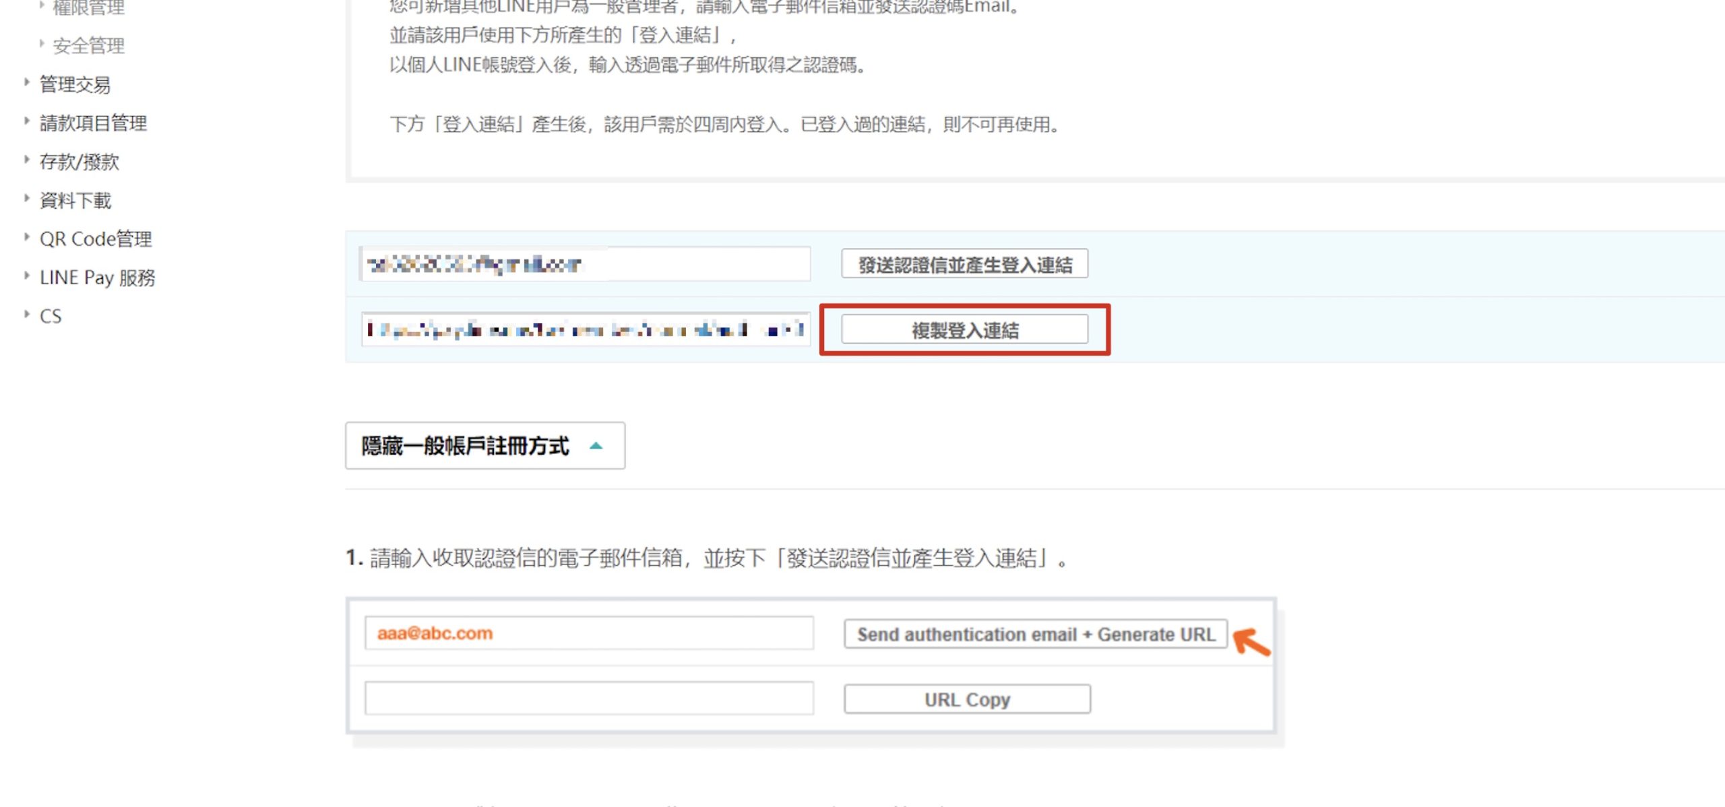Click the generated login link field
This screenshot has width=1725, height=807.
[585, 329]
